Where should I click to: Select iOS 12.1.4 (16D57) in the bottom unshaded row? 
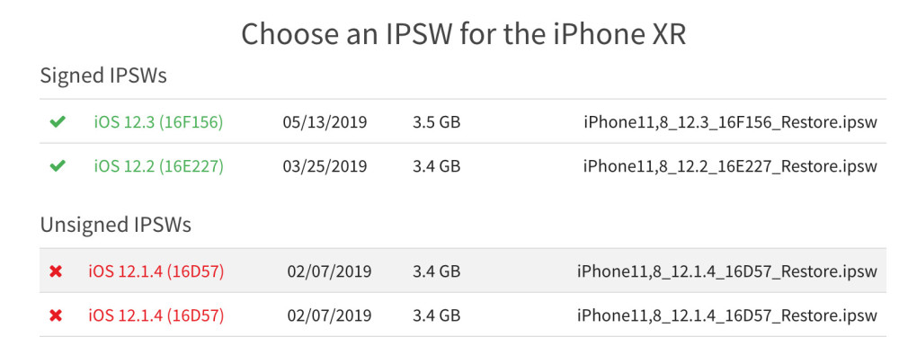tap(156, 315)
